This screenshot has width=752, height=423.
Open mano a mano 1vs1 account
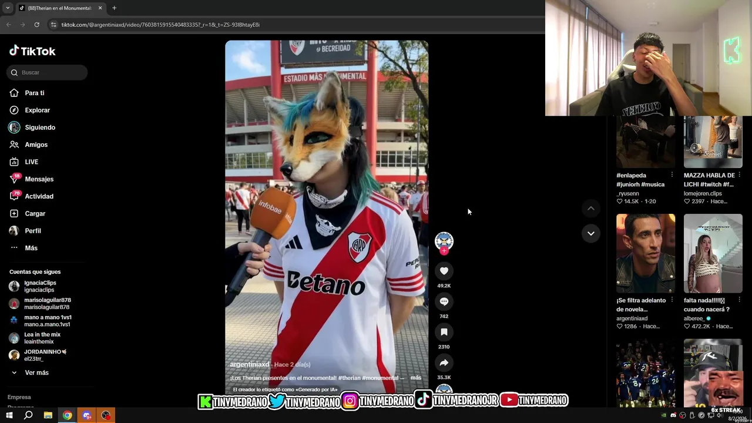(47, 321)
